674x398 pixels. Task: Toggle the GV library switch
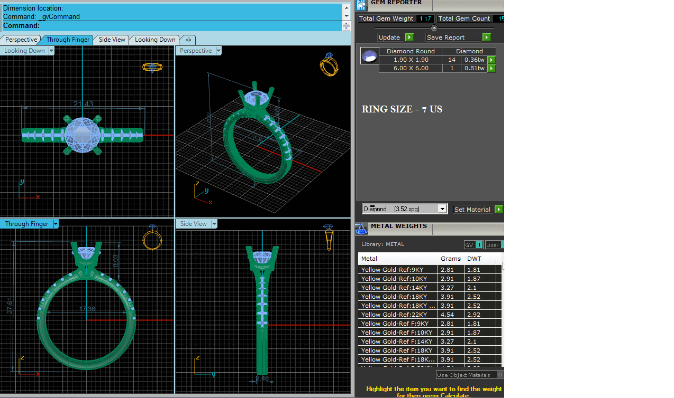478,245
